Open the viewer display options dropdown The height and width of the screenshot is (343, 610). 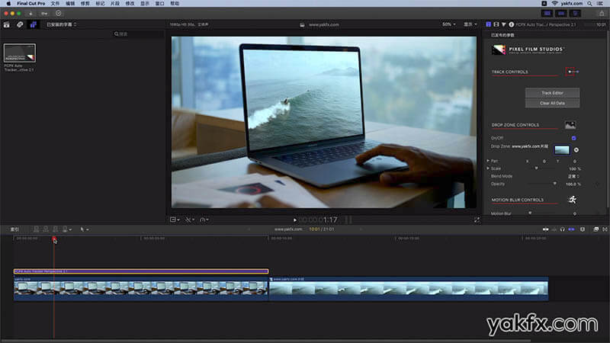pyautogui.click(x=470, y=24)
